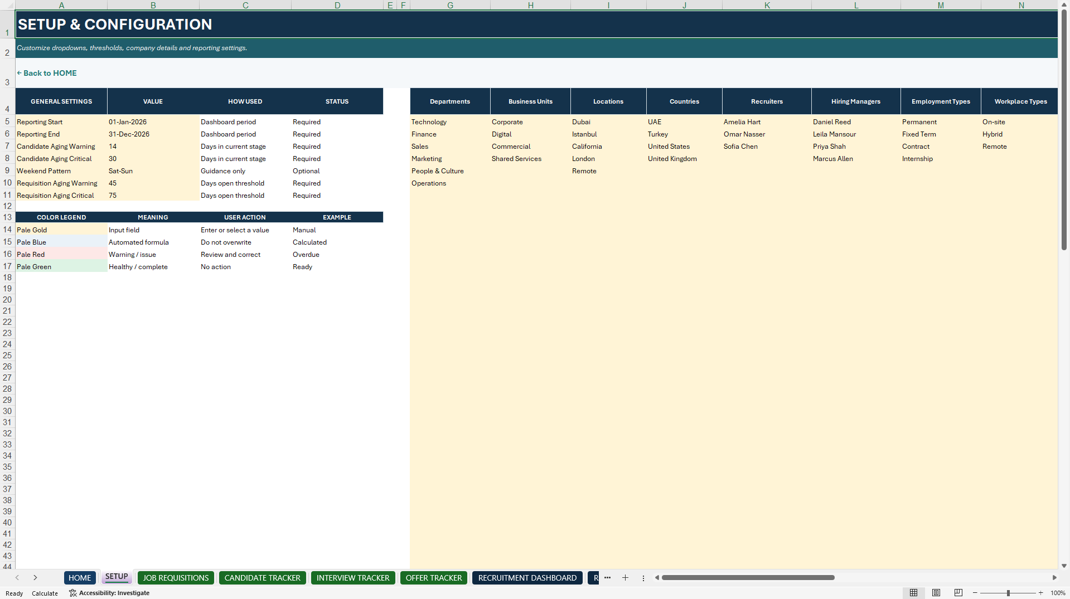Select column G header
The width and height of the screenshot is (1070, 599).
pos(450,5)
